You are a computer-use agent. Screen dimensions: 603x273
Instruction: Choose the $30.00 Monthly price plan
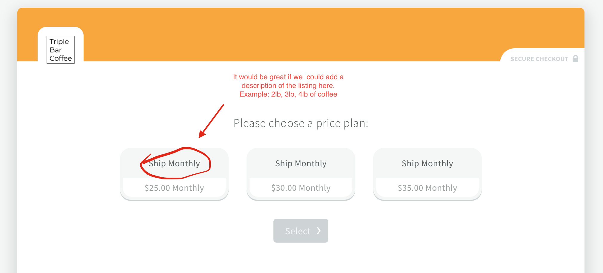301,174
